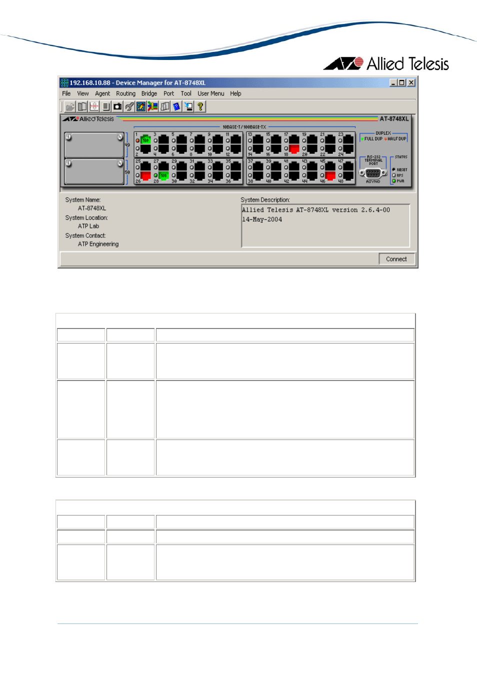Click the ATP Lab system location value
Image resolution: width=477 pixels, height=675 pixels.
[88, 226]
